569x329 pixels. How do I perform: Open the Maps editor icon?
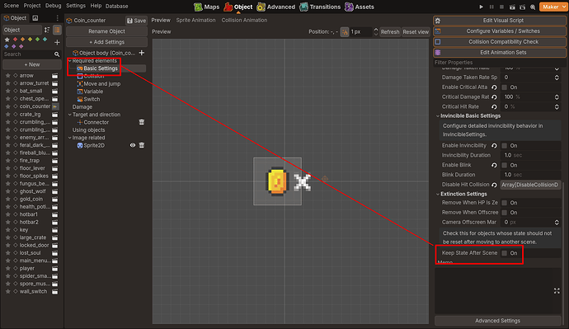point(198,7)
